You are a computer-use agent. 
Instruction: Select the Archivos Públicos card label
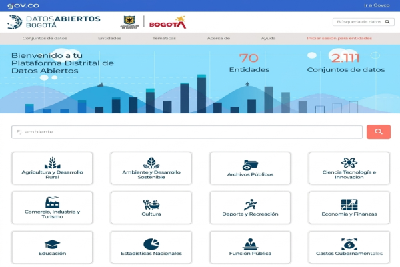(x=250, y=174)
